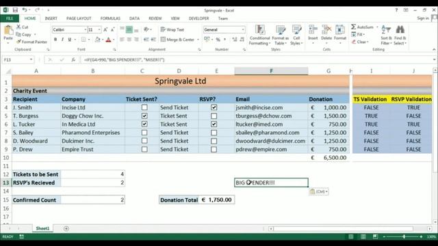
Task: Switch to the INSERT tab
Action: click(x=51, y=18)
